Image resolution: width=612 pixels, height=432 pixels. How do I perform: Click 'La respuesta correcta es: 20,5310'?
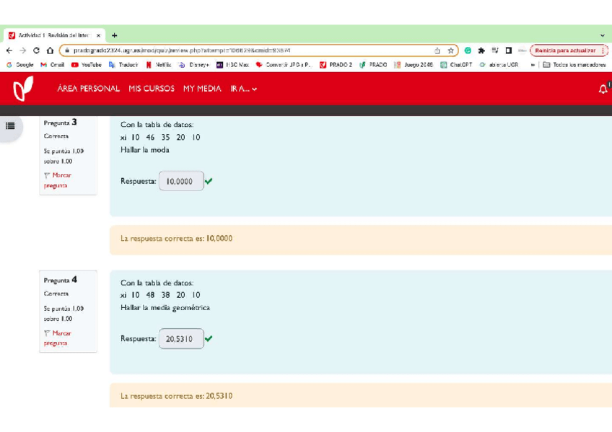(x=176, y=396)
